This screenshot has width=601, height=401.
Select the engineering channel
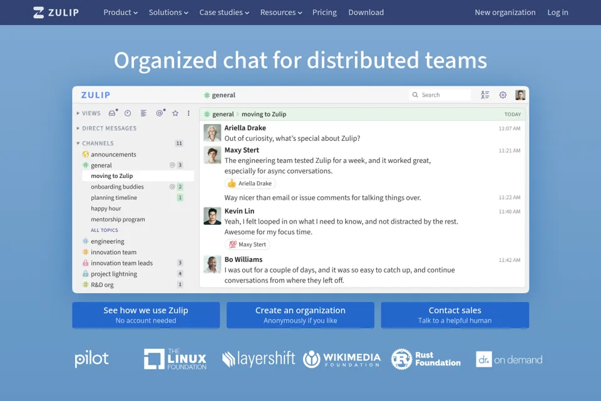107,241
